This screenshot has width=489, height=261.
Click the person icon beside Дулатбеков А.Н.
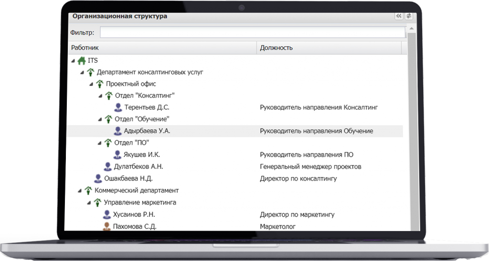click(107, 166)
